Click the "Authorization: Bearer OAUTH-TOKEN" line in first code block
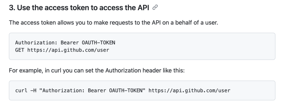The image size is (288, 112). pos(65,43)
